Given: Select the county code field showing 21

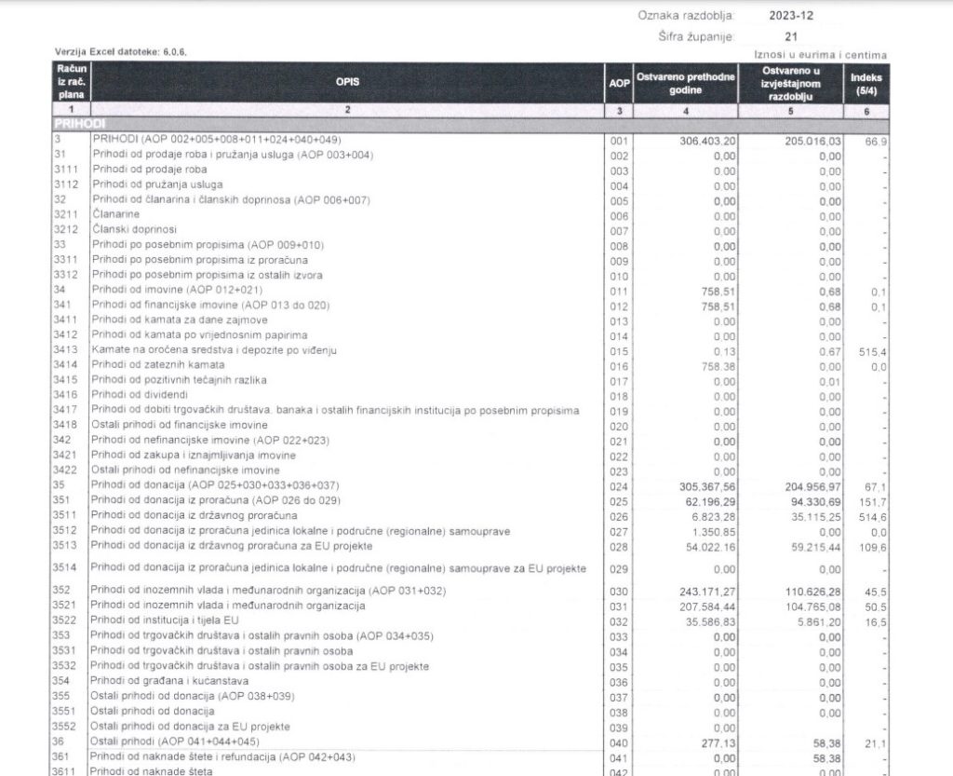Looking at the screenshot, I should pyautogui.click(x=790, y=36).
